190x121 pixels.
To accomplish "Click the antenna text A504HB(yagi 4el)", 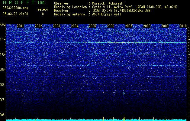I will coord(107,14).
